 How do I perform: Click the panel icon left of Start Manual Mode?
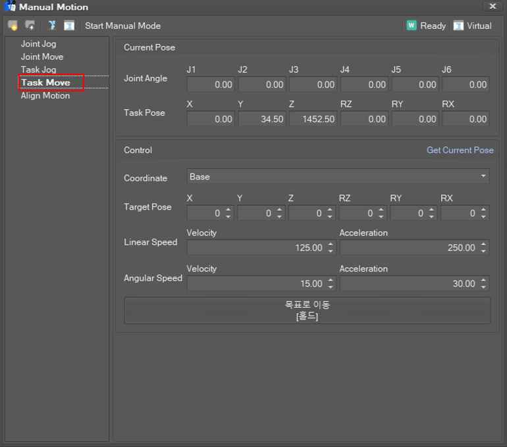coord(69,26)
